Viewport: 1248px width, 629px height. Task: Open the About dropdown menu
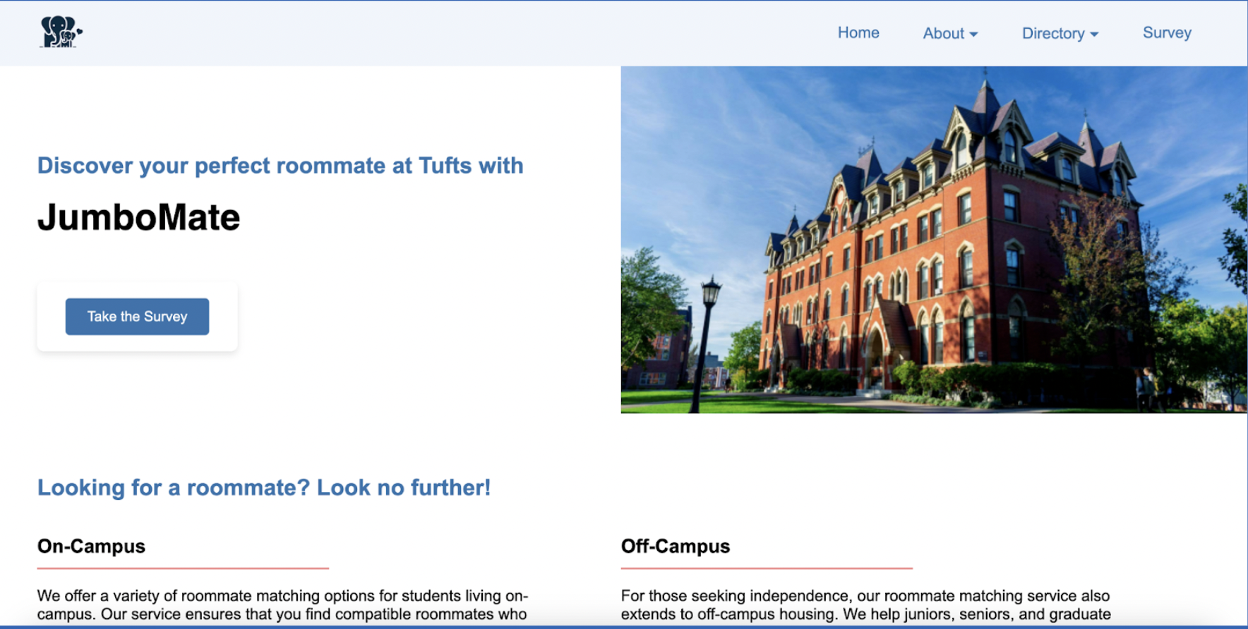point(950,33)
